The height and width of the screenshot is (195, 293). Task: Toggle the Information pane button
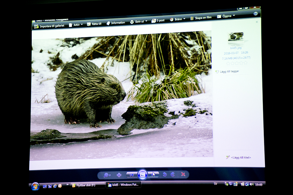(x=116, y=23)
